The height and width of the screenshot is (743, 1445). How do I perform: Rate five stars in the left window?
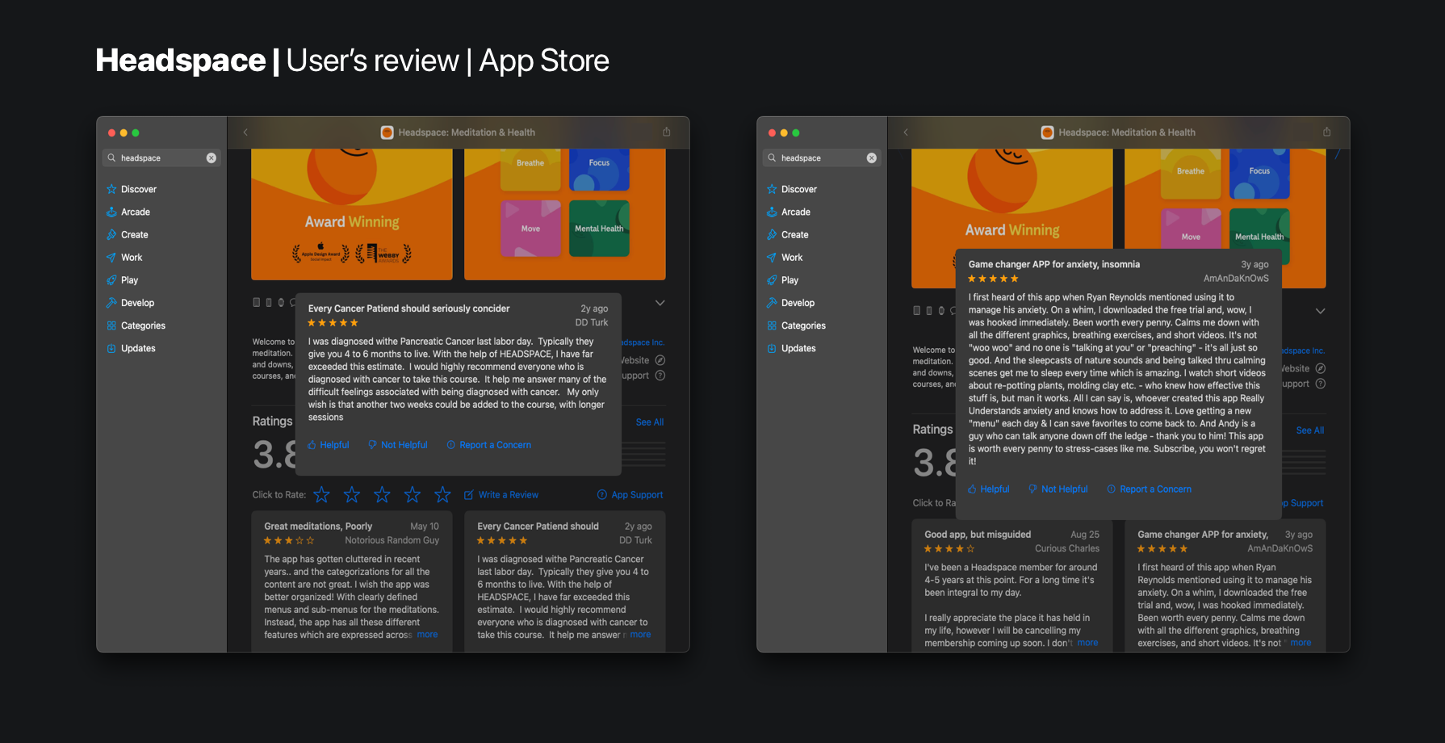pyautogui.click(x=442, y=494)
